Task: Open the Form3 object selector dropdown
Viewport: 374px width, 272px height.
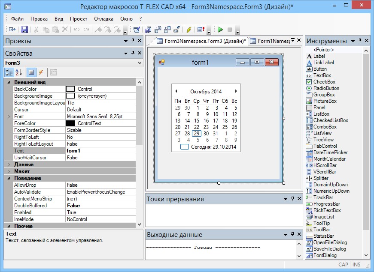Action: pyautogui.click(x=140, y=63)
